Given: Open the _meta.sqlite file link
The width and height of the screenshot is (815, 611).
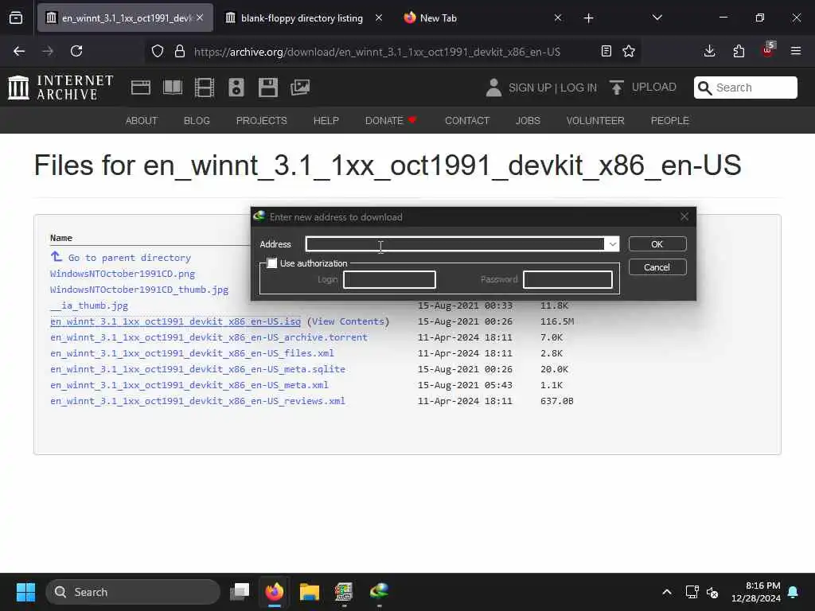Looking at the screenshot, I should tap(197, 369).
